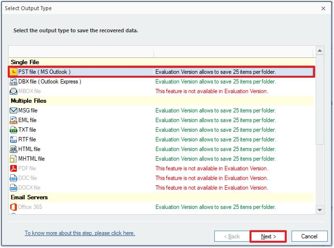Click the list scrollbar up arrow
Viewport: 334px width, 248px height.
320,51
